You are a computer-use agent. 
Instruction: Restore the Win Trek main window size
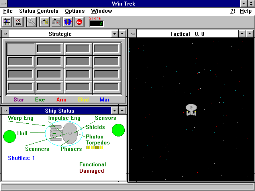(x=251, y=4)
